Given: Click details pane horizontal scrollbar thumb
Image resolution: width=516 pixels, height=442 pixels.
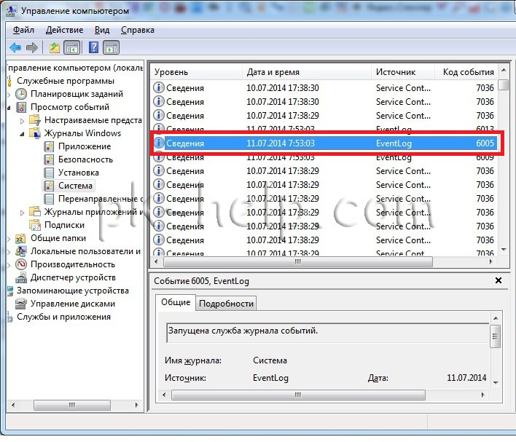Looking at the screenshot, I should pyautogui.click(x=298, y=395).
